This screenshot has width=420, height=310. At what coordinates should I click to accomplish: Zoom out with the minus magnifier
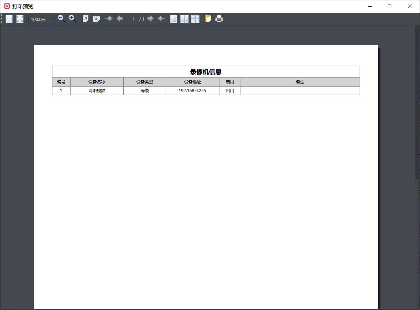click(61, 19)
